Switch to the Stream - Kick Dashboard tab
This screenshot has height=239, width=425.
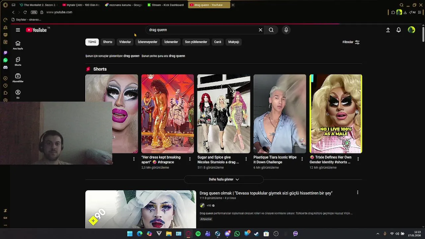point(166,5)
